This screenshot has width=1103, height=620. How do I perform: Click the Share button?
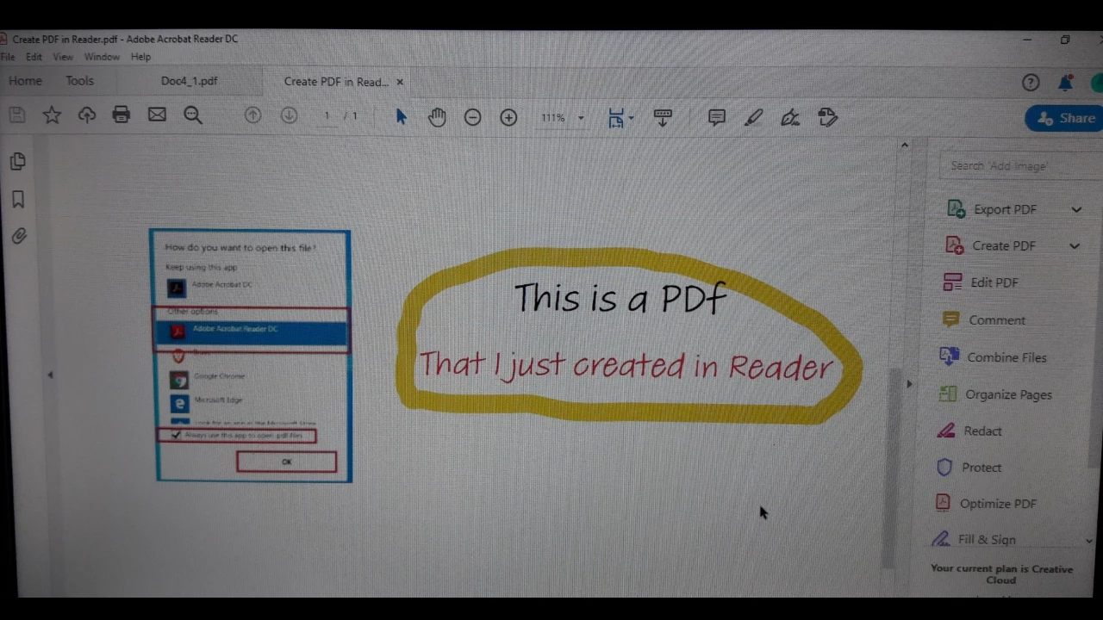1065,118
